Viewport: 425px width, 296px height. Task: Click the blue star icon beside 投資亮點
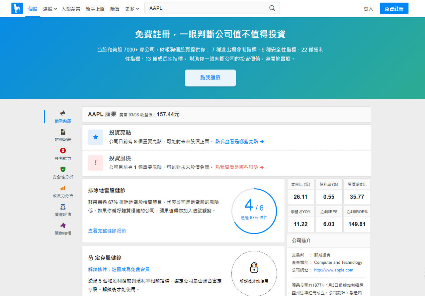96,137
